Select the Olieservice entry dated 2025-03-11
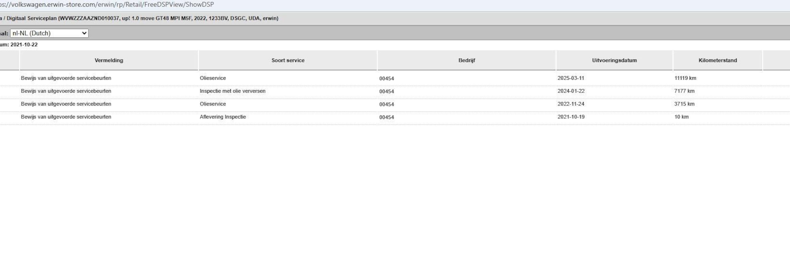The image size is (790, 264). pyautogui.click(x=213, y=78)
